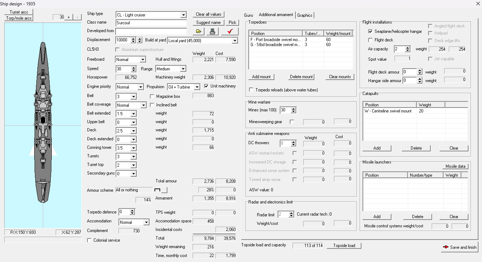Click Missile data button
The width and height of the screenshot is (482, 262).
click(456, 166)
